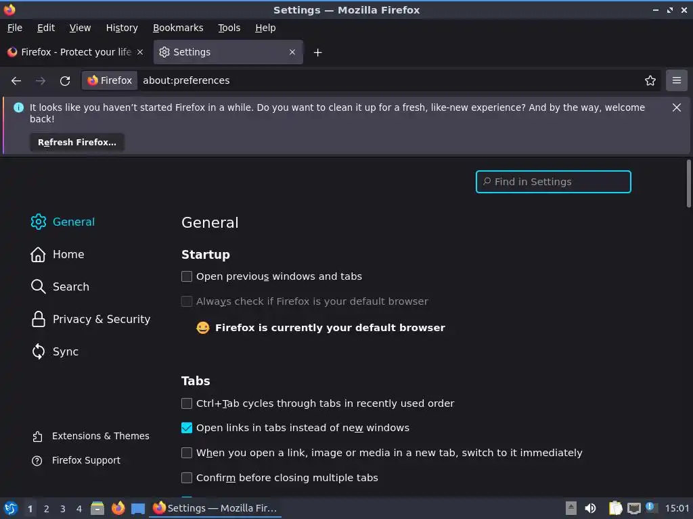Open the View menu

pyautogui.click(x=80, y=28)
